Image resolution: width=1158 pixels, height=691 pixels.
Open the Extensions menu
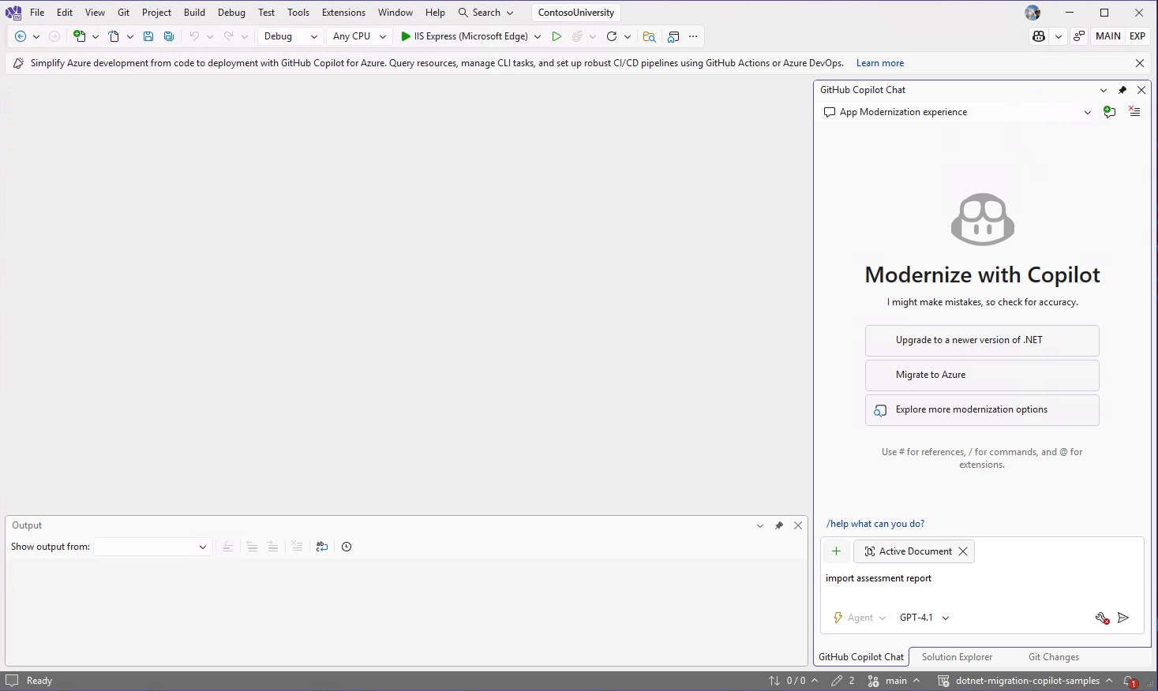pyautogui.click(x=343, y=13)
